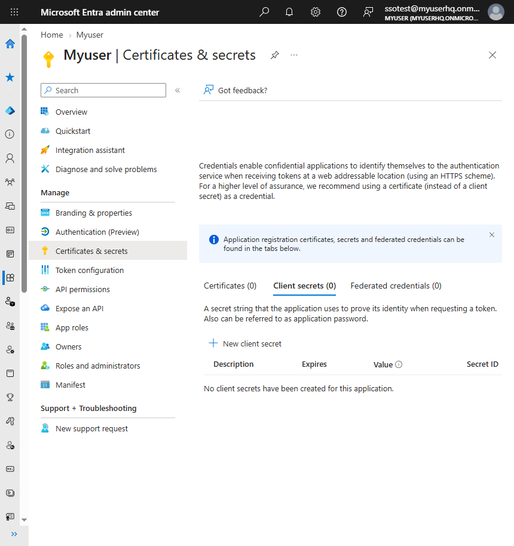This screenshot has height=546, width=514.
Task: Click the Expires column header
Action: [x=314, y=364]
